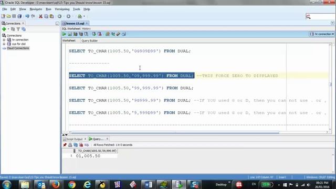Click the red pin icon in results toolbar
This screenshot has width=336, height=189.
click(65, 145)
